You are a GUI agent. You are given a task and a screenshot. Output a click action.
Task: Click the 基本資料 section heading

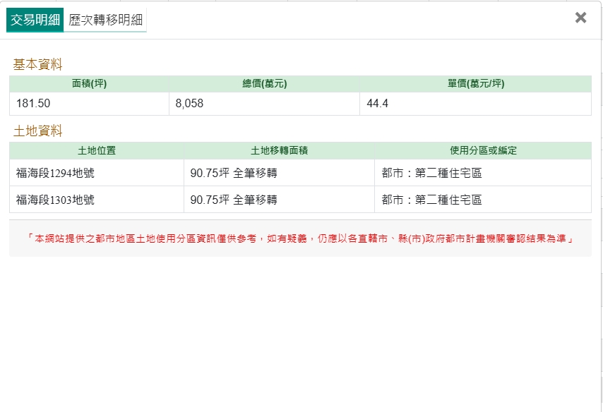pos(37,65)
